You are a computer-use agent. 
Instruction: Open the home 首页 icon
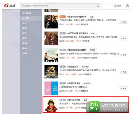(115, 6)
